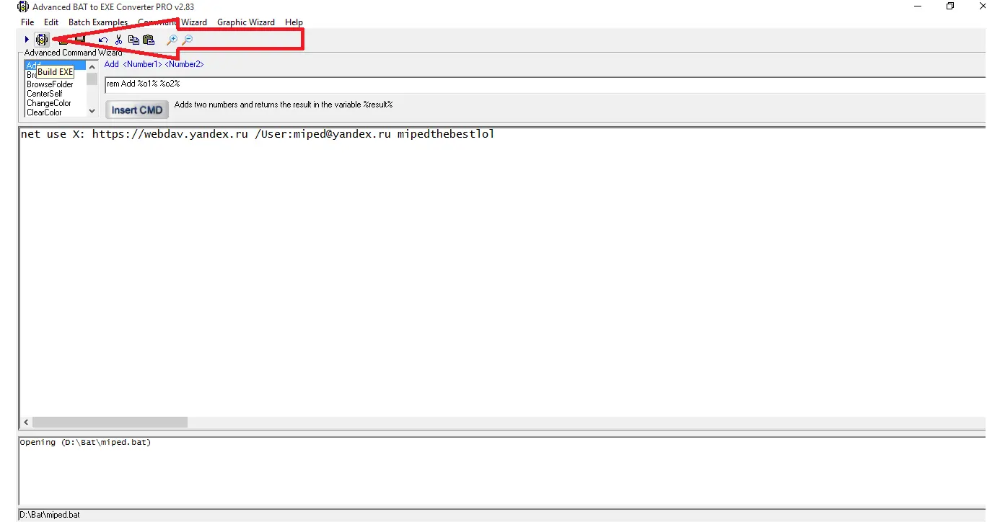Select ChangeColor in the command list
This screenshot has width=987, height=522.
pos(49,103)
